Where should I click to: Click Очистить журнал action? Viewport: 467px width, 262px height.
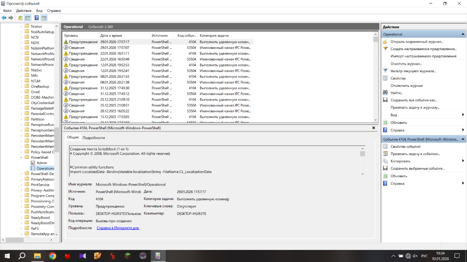point(406,64)
